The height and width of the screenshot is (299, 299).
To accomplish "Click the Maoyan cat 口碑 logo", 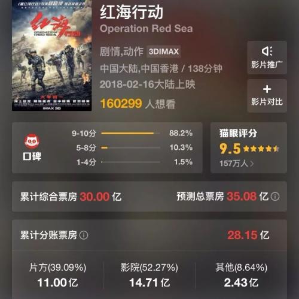I will [x=32, y=141].
